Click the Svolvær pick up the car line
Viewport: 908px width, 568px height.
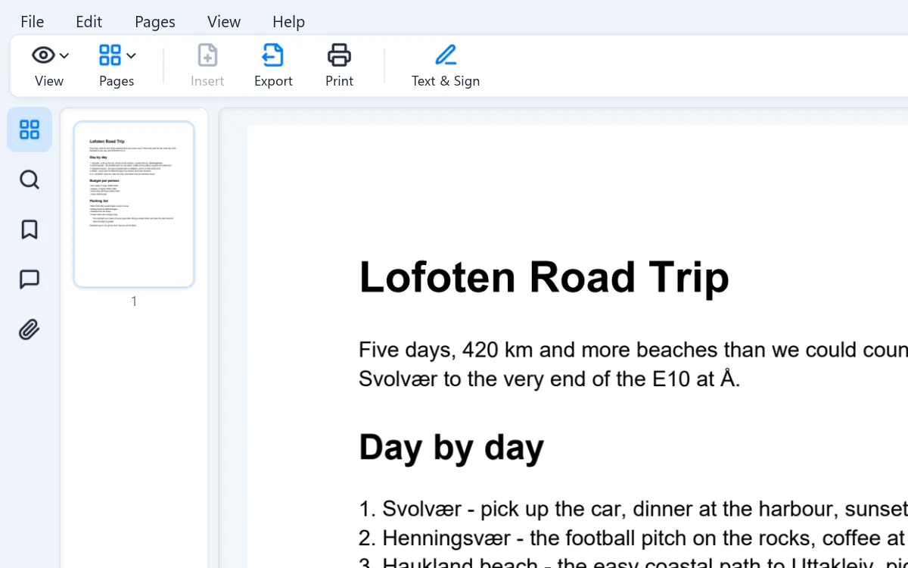point(633,508)
